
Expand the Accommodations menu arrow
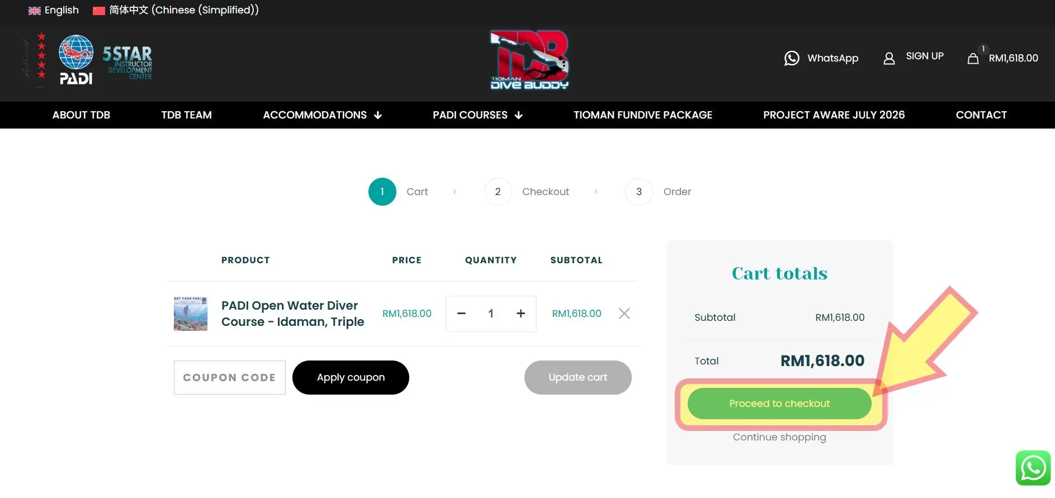click(x=378, y=115)
